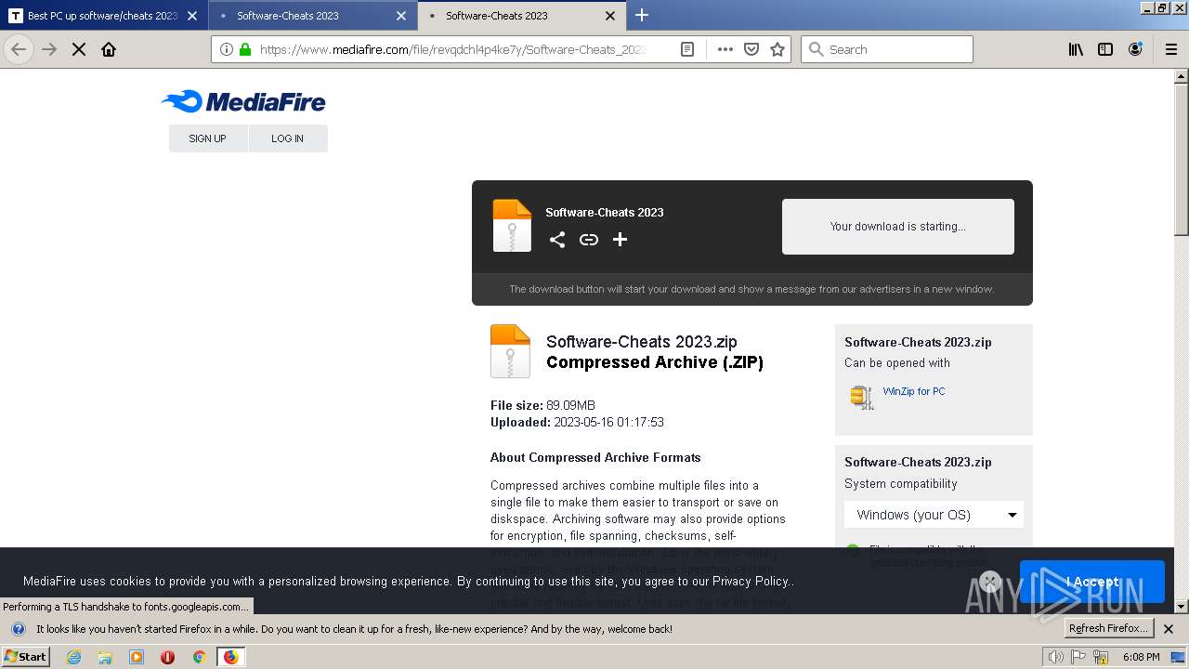Click the LOG IN button
This screenshot has width=1189, height=669.
coord(287,138)
